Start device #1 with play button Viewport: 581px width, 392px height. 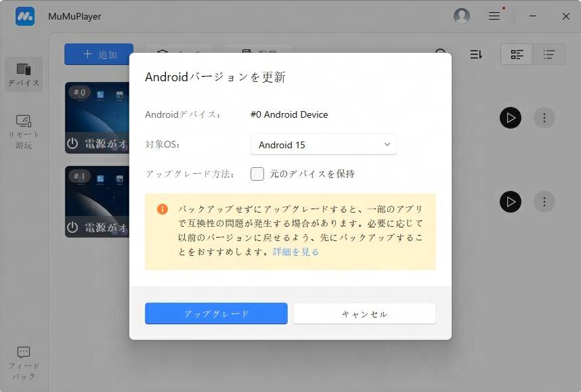click(511, 202)
